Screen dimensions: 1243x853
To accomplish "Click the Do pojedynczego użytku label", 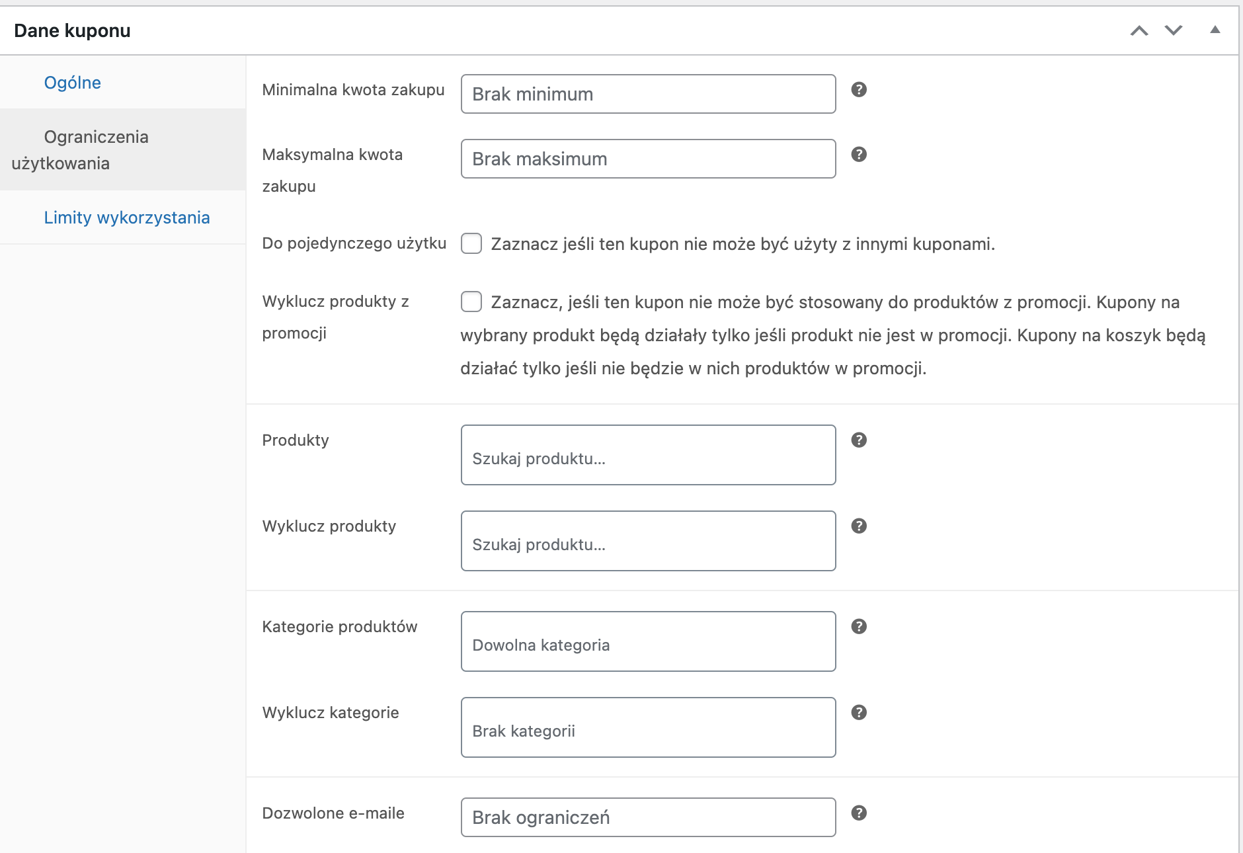I will tap(354, 243).
